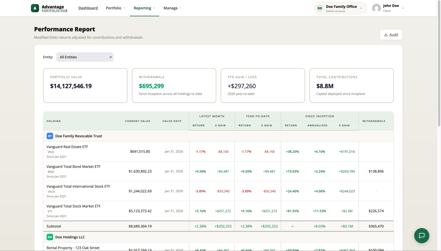Click the BND ticker symbol
Screen dimensions: 441x251
[x=51, y=172]
